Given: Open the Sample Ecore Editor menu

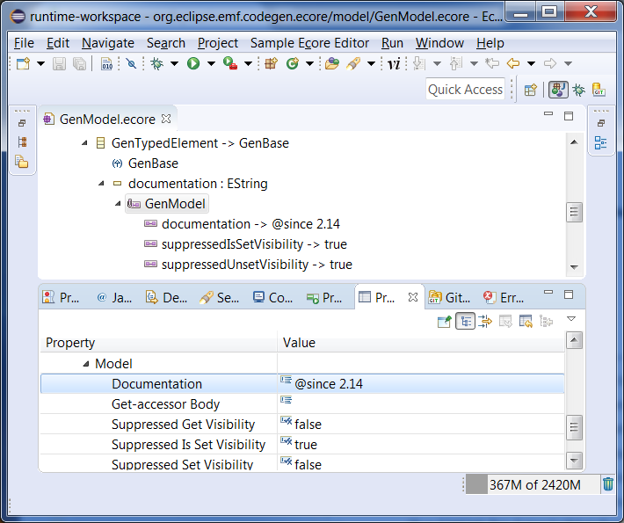Looking at the screenshot, I should pyautogui.click(x=309, y=43).
